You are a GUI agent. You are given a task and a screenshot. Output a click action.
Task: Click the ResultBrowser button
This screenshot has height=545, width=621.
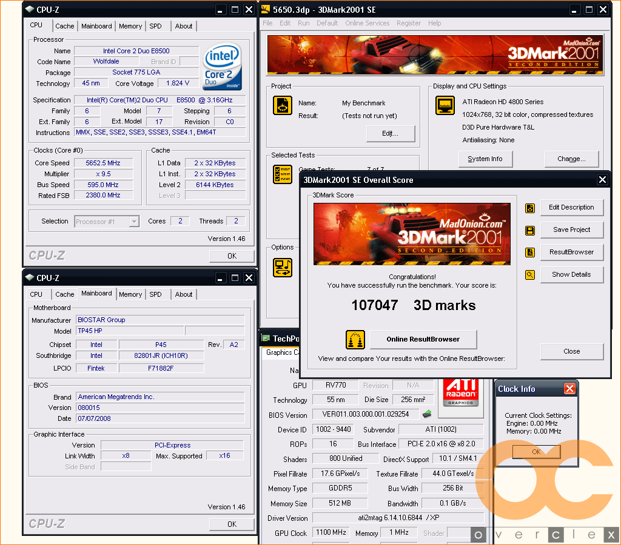pos(571,253)
